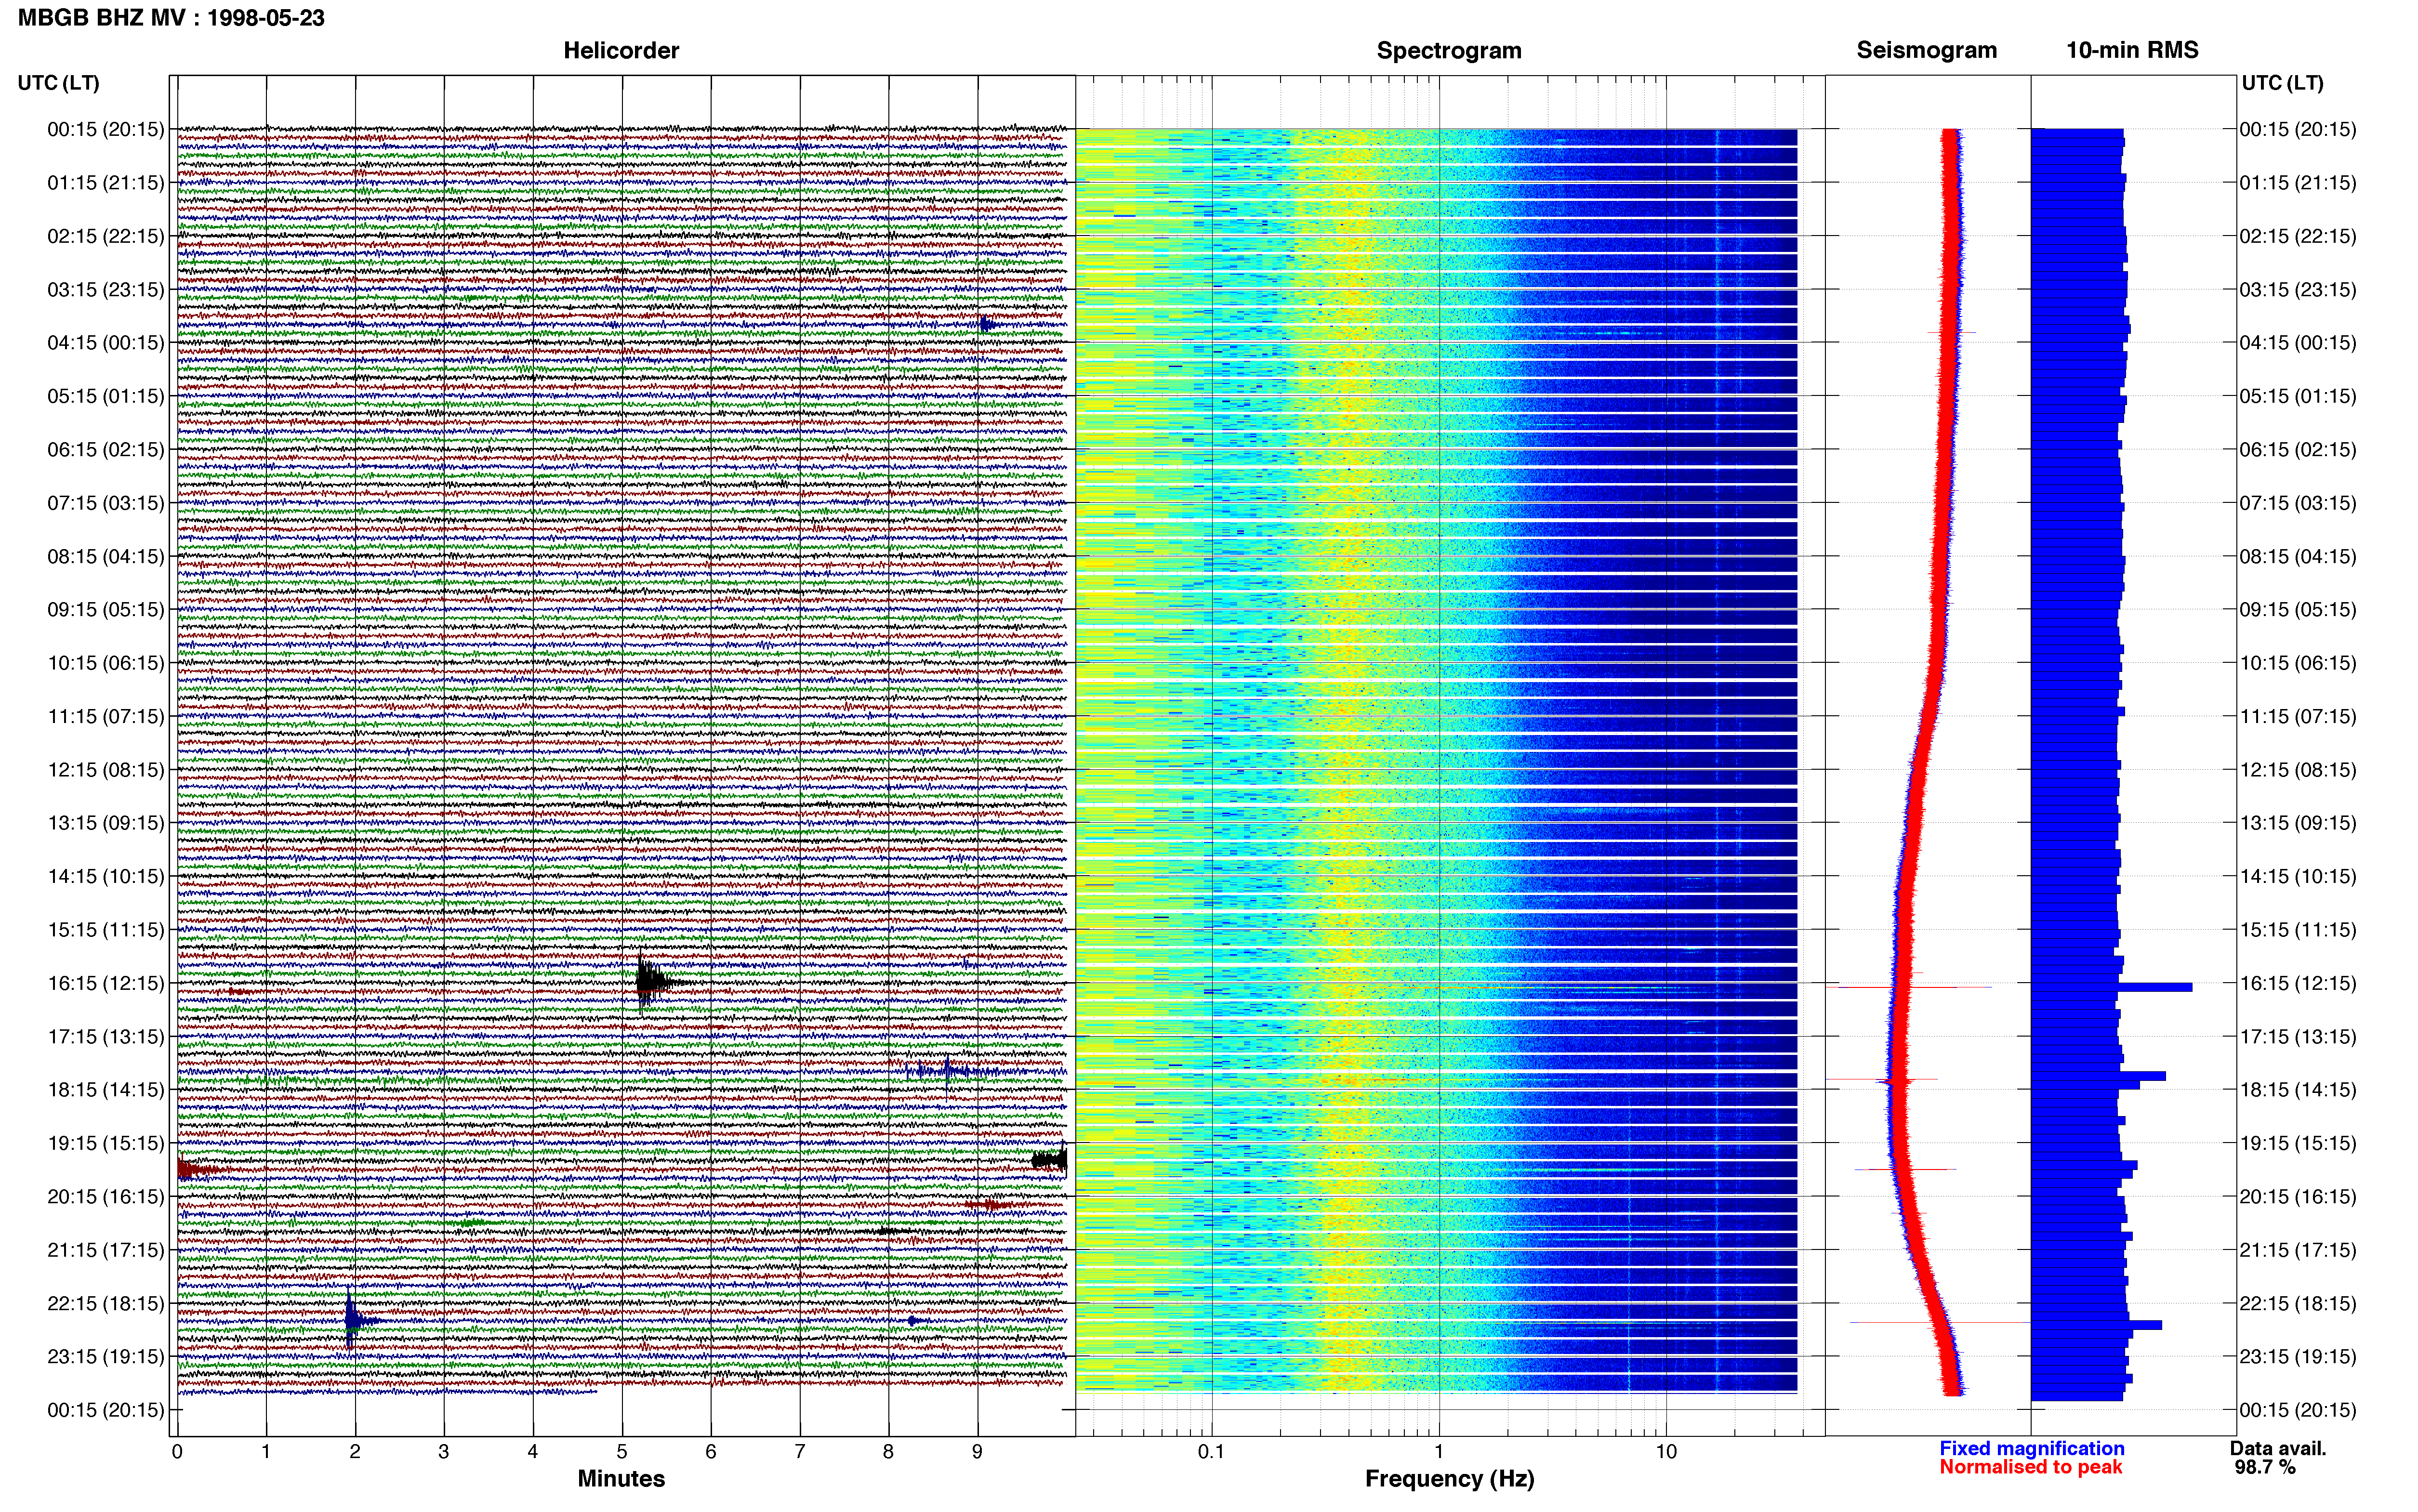
Task: Click the Helicorder-side time label '12:15 (08:15)'
Action: (x=106, y=770)
